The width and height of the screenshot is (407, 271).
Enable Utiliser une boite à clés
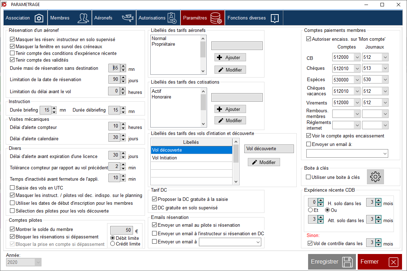[x=308, y=177]
